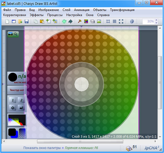Click the copy icon in toolbar
The width and height of the screenshot is (164, 153).
pos(36,22)
